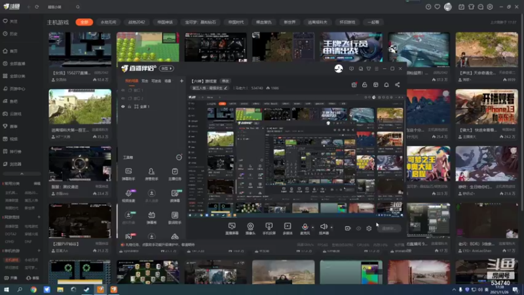524x295 pixels.
Task: Open the 王牌飞行员 stream thumbnail
Action: point(351,47)
